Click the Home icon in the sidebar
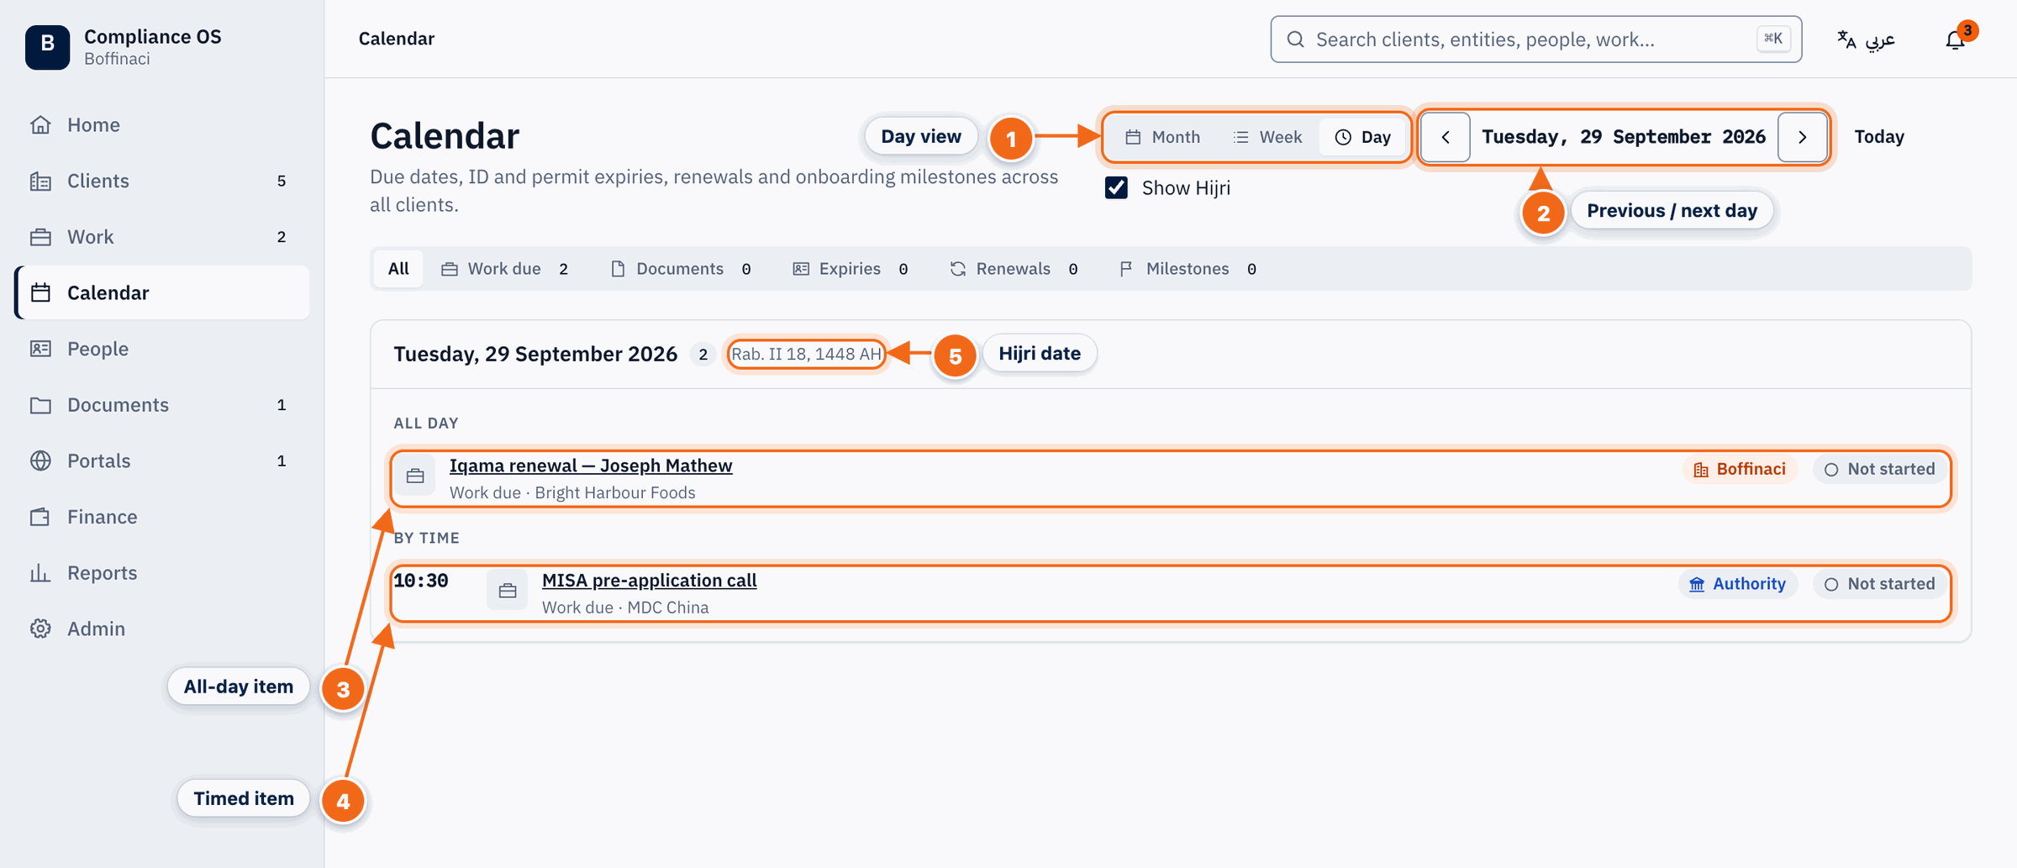Image resolution: width=2017 pixels, height=868 pixels. [x=40, y=124]
